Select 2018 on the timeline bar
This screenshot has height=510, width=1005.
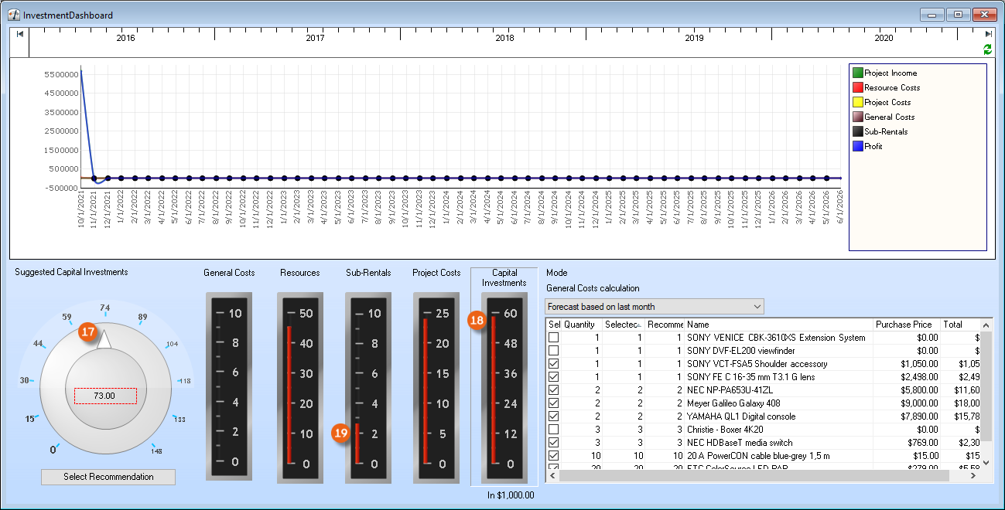coord(504,38)
